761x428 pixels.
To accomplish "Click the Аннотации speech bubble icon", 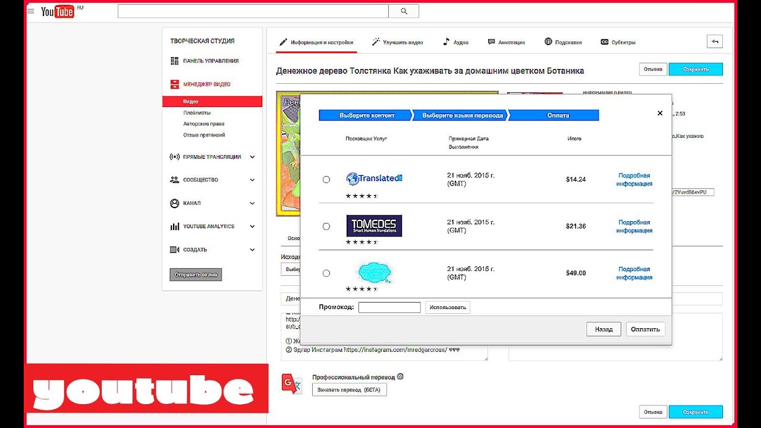I will click(x=491, y=42).
